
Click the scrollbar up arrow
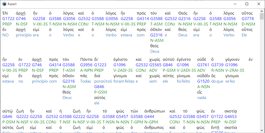click(x=262, y=11)
